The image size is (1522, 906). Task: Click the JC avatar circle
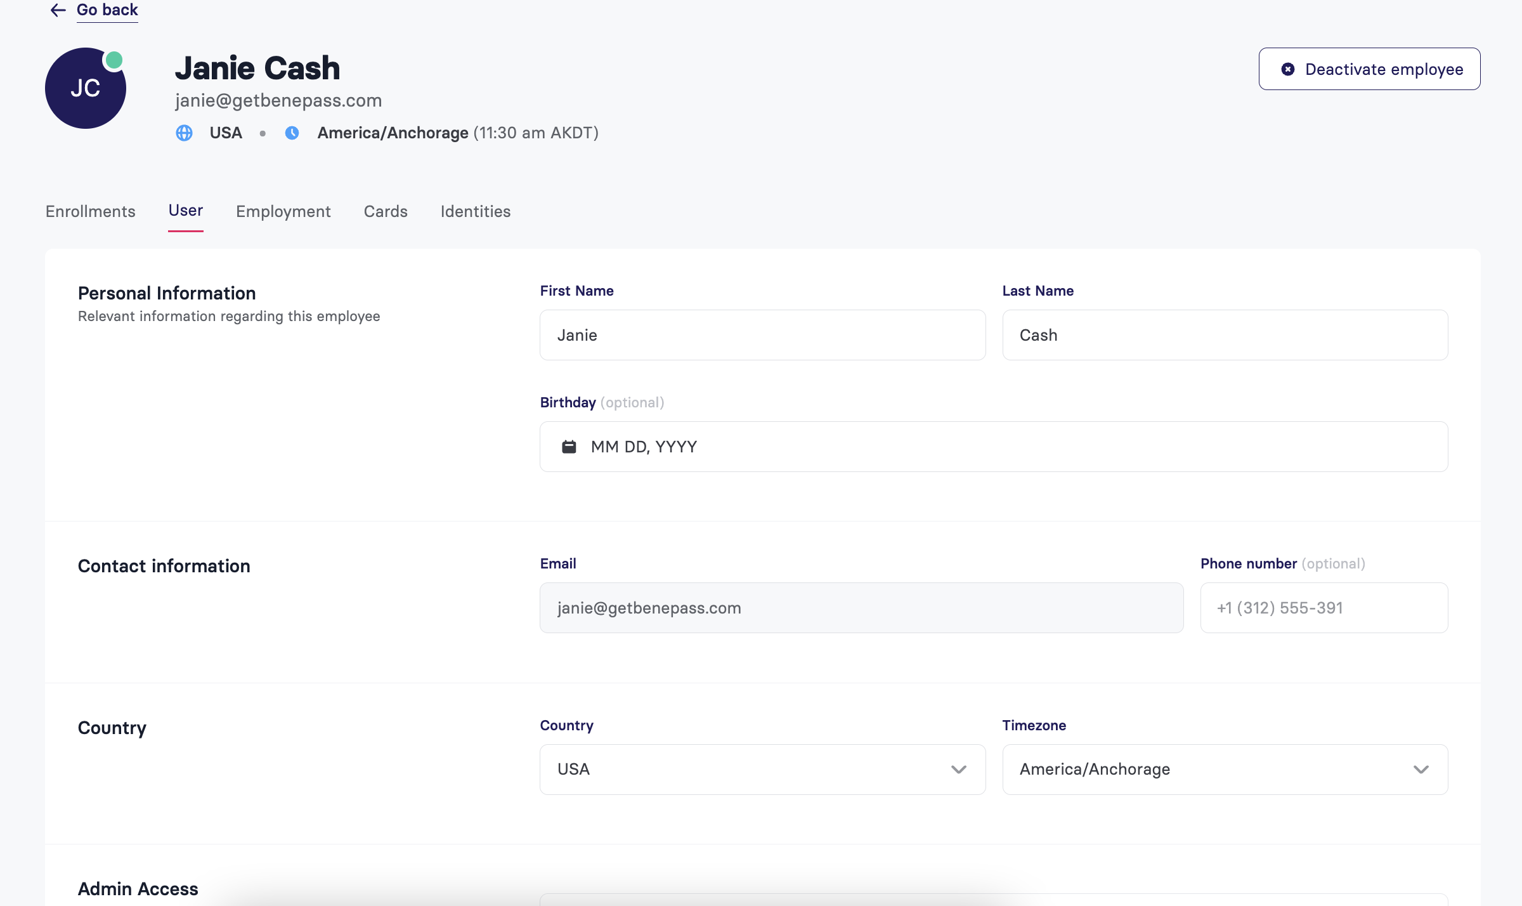click(x=86, y=88)
